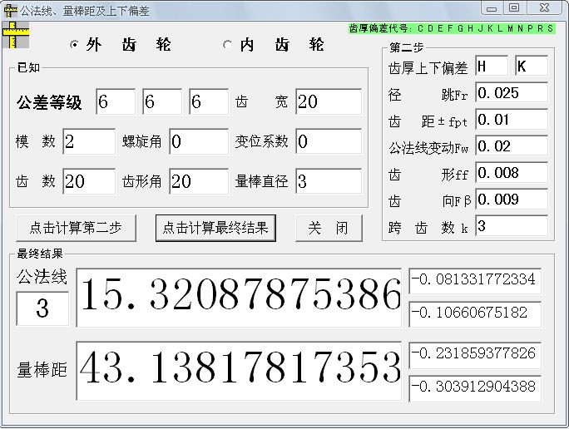
Task: Click the 量棒直径 input field
Action: point(329,181)
